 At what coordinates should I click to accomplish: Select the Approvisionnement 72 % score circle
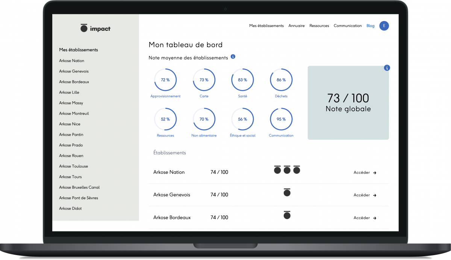pos(165,80)
